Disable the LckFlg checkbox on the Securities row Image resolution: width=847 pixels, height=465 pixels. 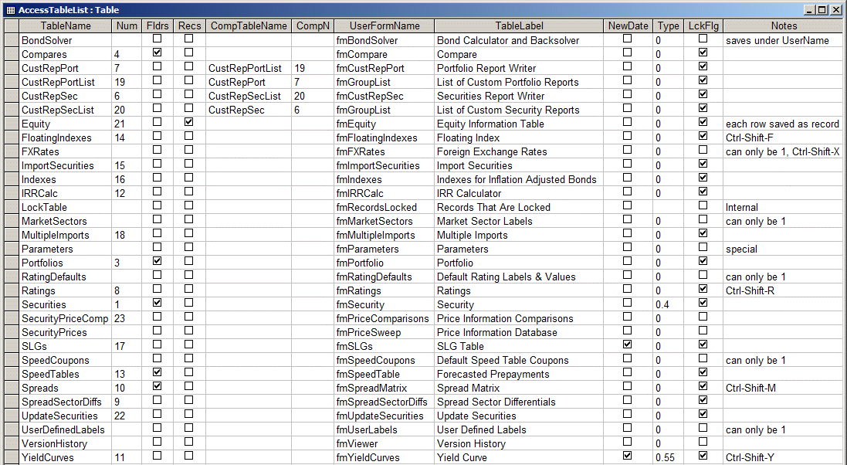[x=703, y=304]
